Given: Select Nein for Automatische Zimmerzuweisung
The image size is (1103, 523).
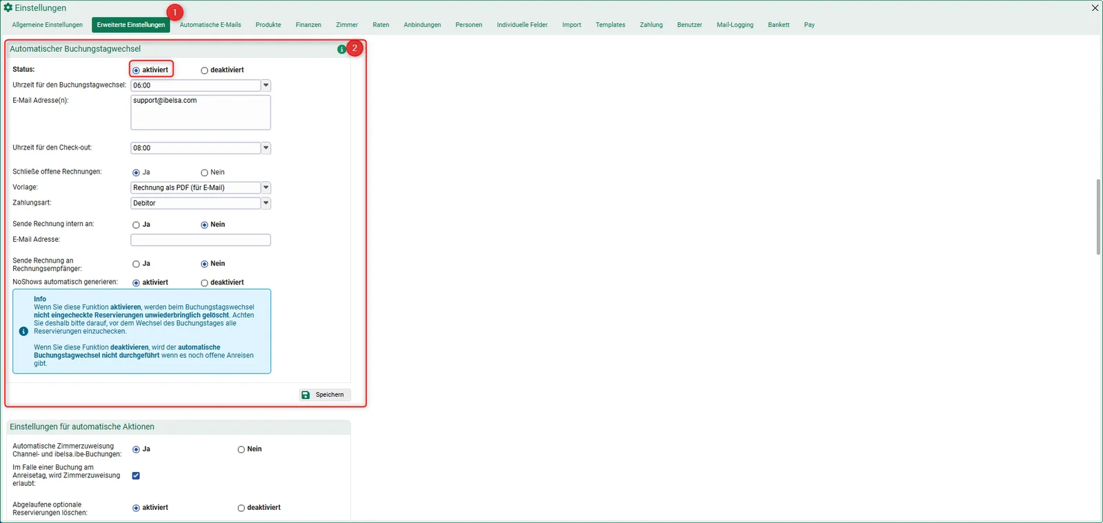Looking at the screenshot, I should (x=241, y=450).
